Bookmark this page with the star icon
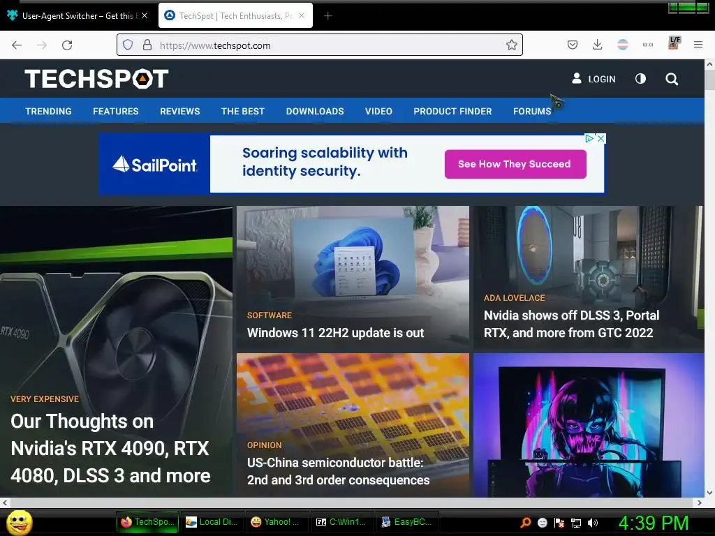This screenshot has height=536, width=715. [512, 45]
